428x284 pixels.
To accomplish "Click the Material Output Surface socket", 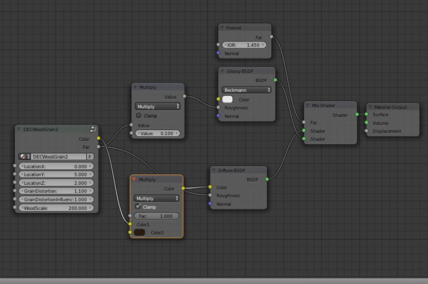I will pyautogui.click(x=366, y=114).
